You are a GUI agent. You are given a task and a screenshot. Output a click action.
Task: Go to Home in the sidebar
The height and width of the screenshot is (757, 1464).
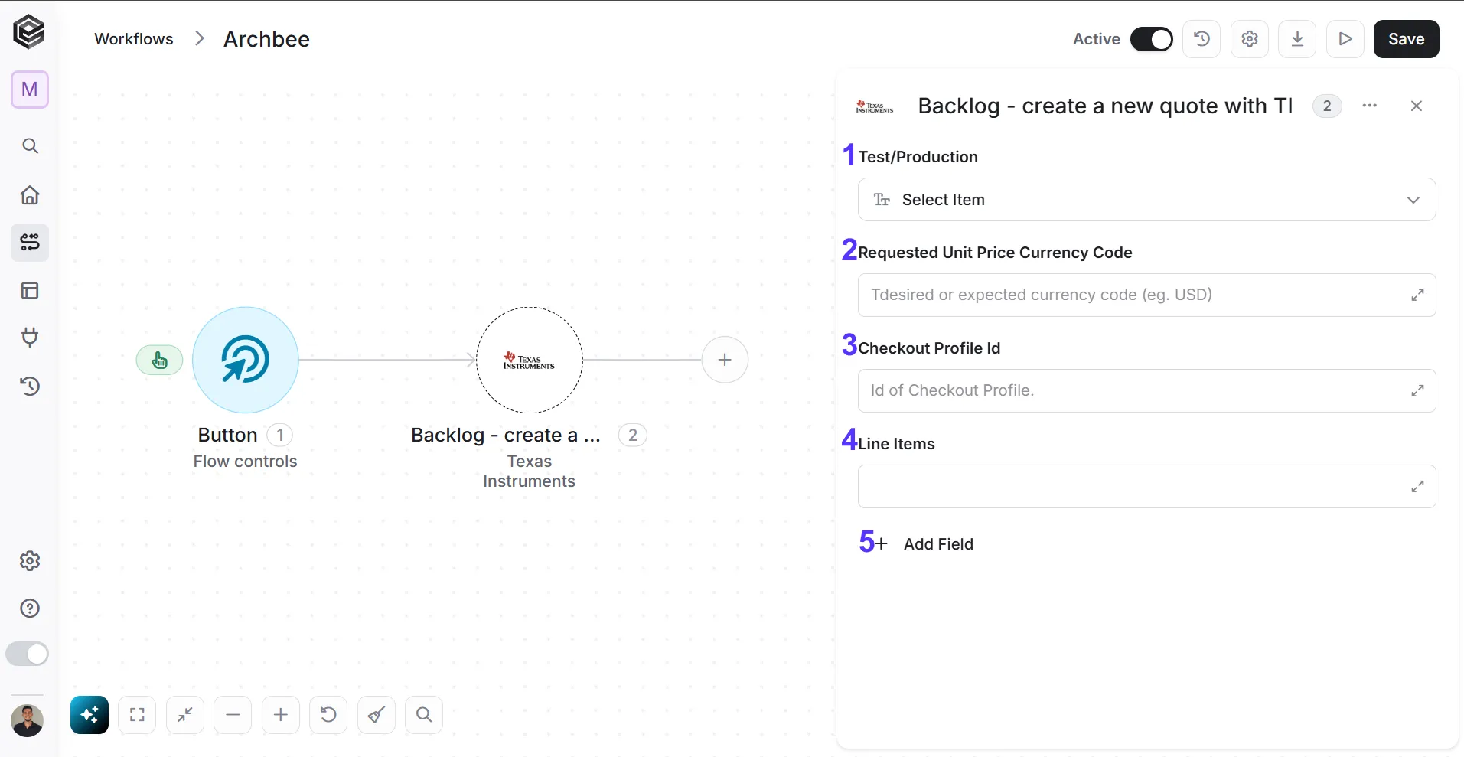(30, 194)
